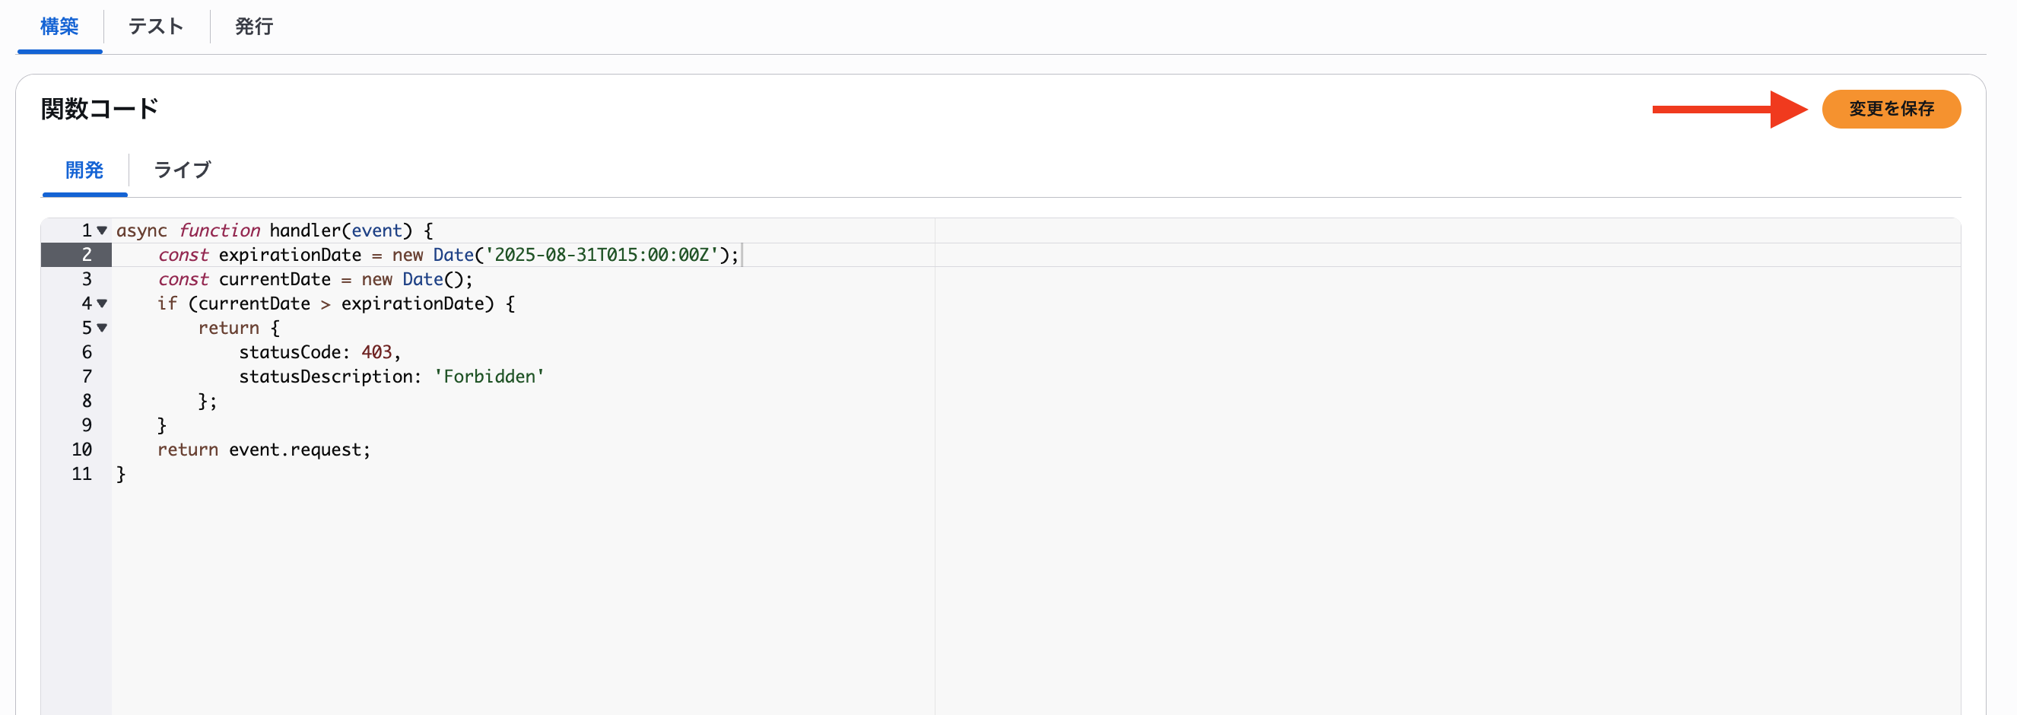
Task: Collapse the return block at line 5
Action: click(x=102, y=327)
